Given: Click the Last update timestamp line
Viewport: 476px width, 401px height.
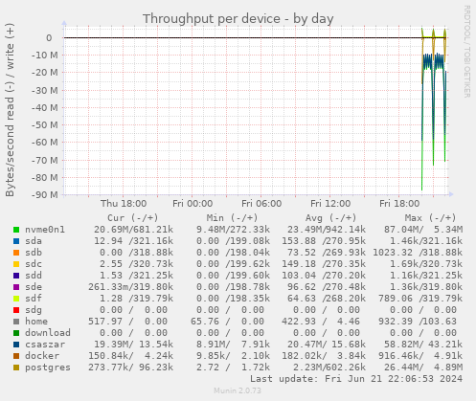Looking at the screenshot, I should pos(356,379).
